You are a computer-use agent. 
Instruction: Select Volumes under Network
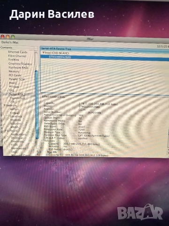click(x=16, y=123)
